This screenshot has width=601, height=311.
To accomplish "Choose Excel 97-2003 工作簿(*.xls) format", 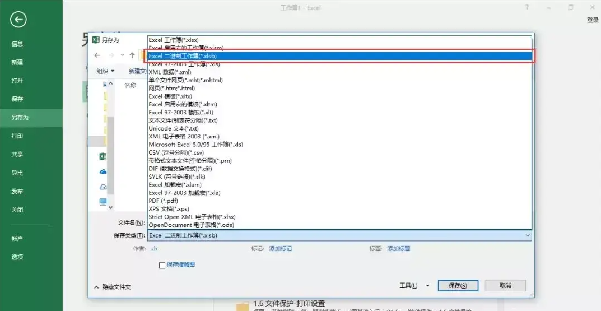I will pyautogui.click(x=339, y=64).
